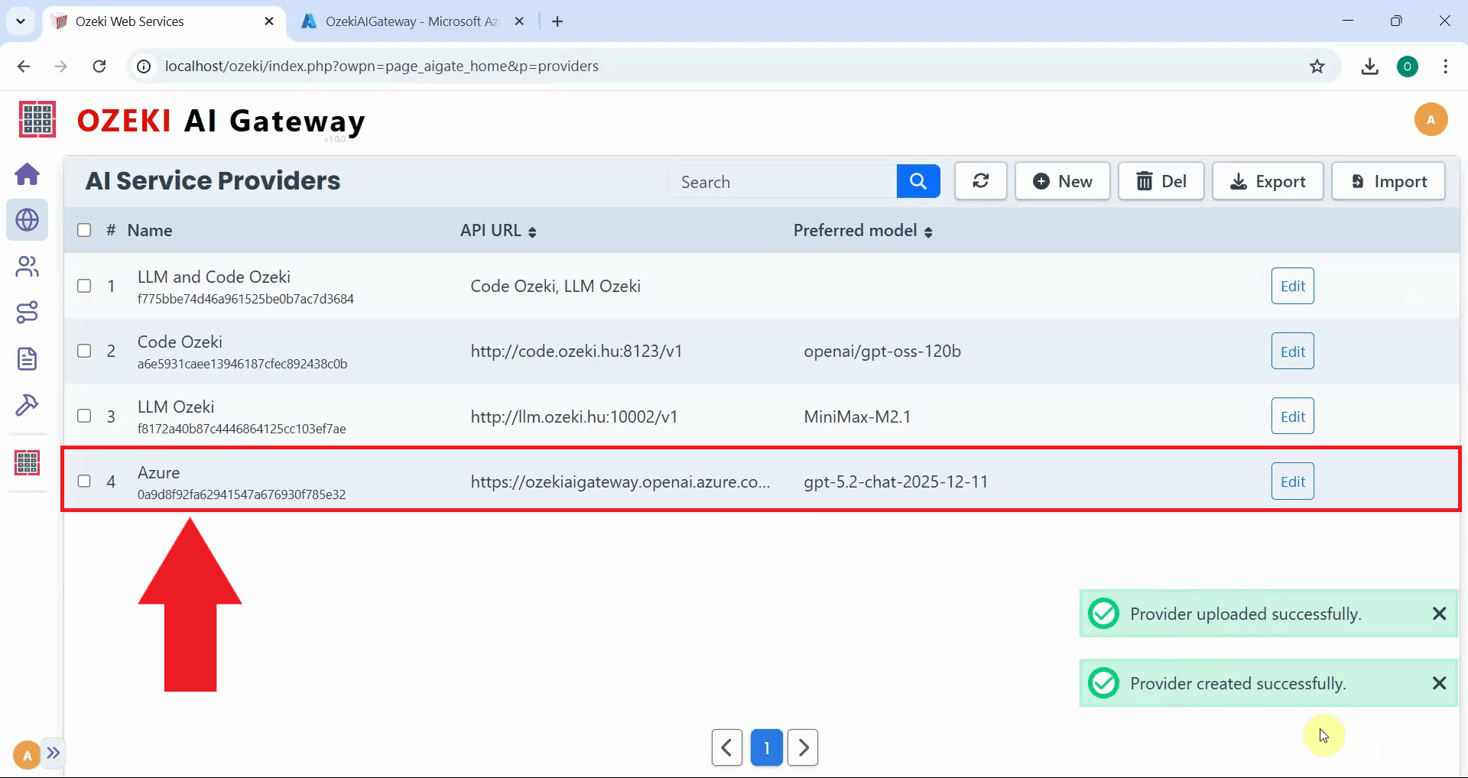1468x778 pixels.
Task: Open the hammer tools icon in sidebar
Action: (28, 405)
